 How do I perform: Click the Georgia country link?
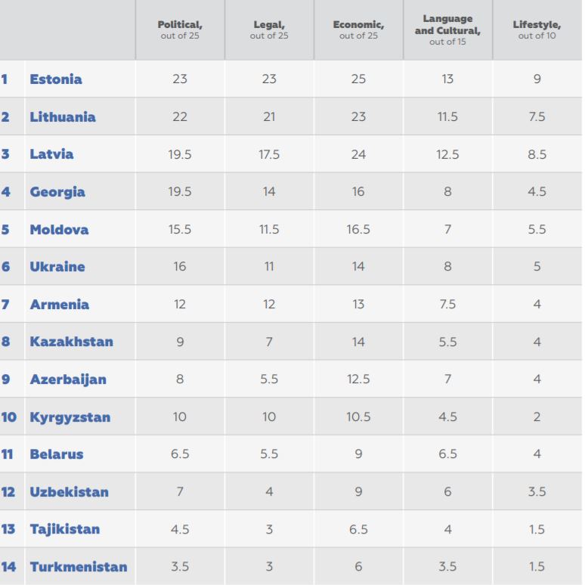(x=57, y=192)
